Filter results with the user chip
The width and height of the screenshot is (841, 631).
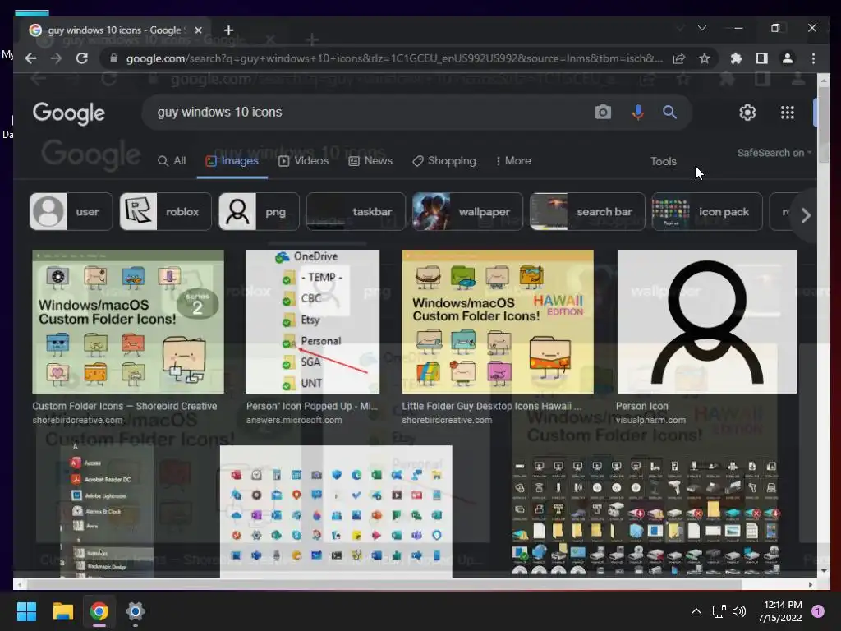pyautogui.click(x=71, y=211)
